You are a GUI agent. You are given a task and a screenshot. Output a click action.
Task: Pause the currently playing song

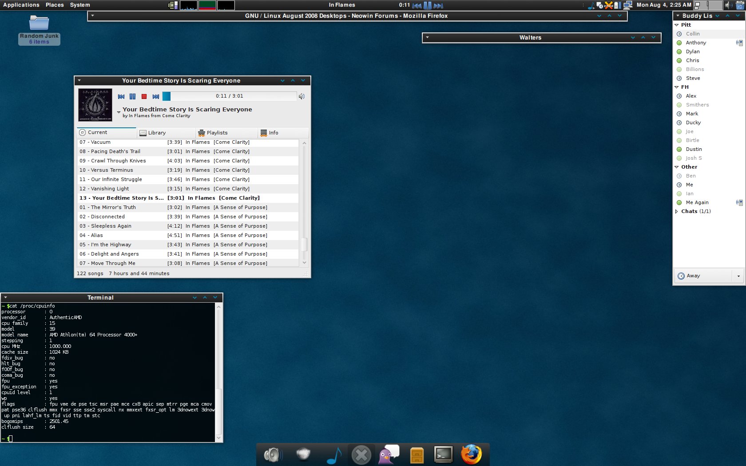tap(132, 96)
